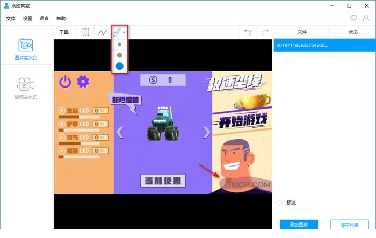Viewport: 376px width, 238px height.
Task: Click the redo arrow
Action: [x=265, y=32]
